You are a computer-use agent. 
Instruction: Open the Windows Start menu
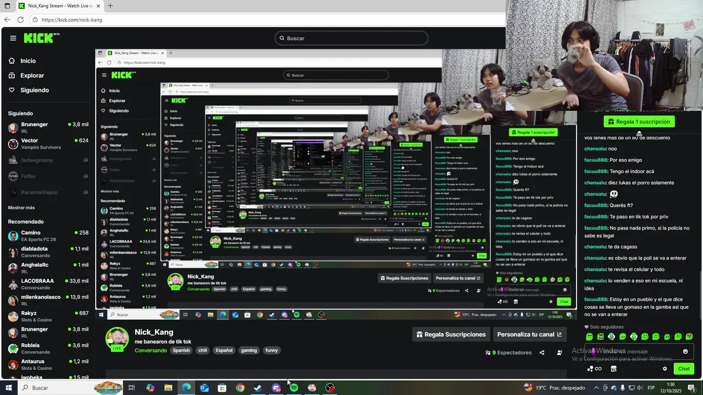point(8,388)
